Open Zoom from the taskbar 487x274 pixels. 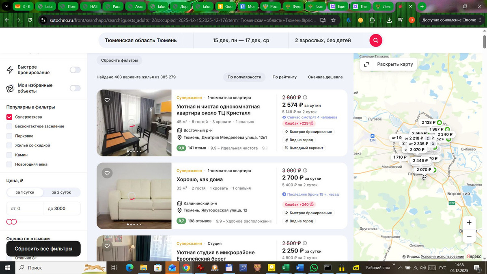coord(215,268)
